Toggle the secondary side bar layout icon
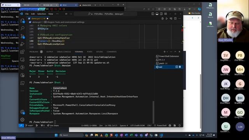 click(x=161, y=14)
